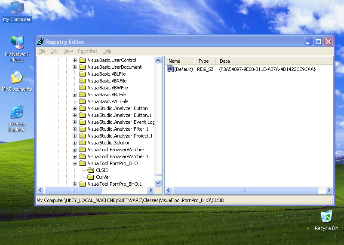Screen dimensions: 344x245
Task: Open the View menu
Action: click(x=68, y=51)
